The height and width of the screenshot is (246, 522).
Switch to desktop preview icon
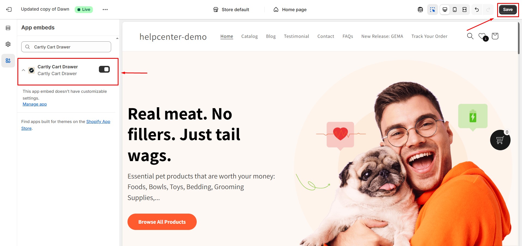pyautogui.click(x=445, y=10)
